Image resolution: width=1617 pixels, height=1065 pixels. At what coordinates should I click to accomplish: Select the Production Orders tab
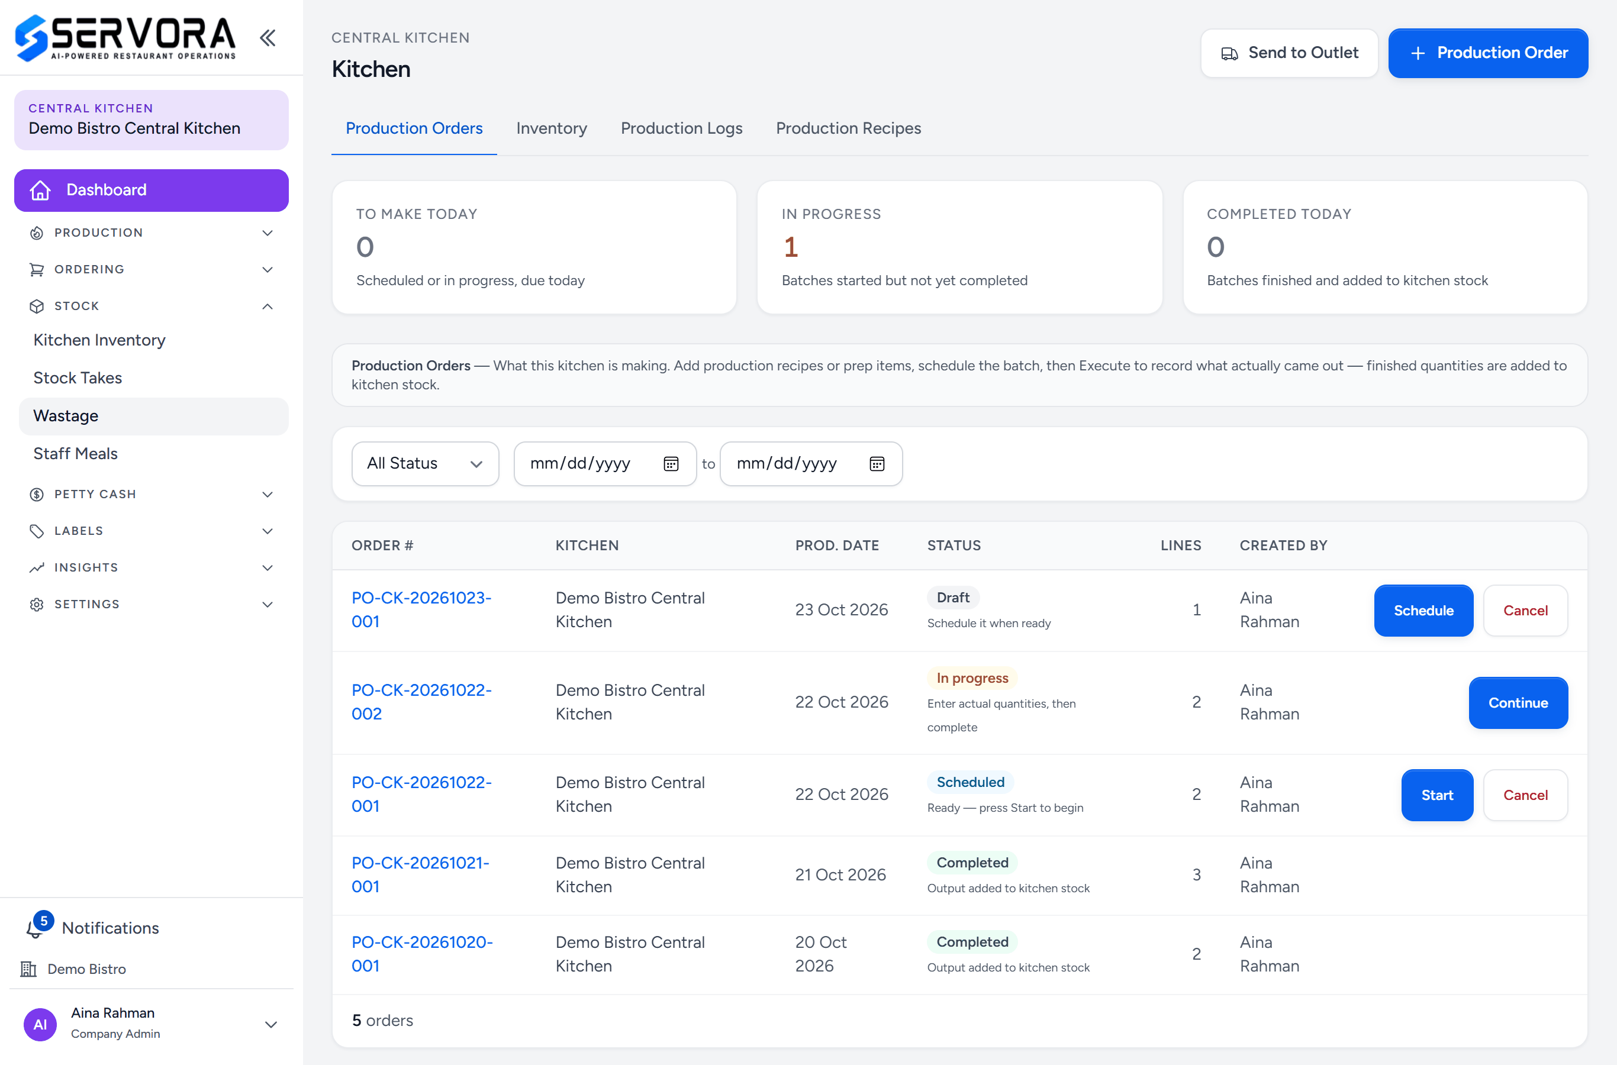[414, 128]
